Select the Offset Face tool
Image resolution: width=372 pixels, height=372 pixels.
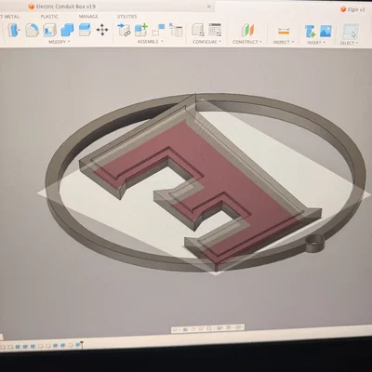coord(85,30)
